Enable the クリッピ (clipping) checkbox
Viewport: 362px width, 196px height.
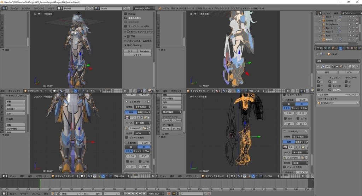coord(330,86)
